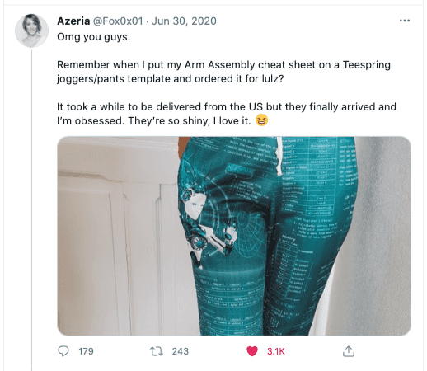Click the word Teespring in tweet text
427x371 pixels.
pos(367,65)
